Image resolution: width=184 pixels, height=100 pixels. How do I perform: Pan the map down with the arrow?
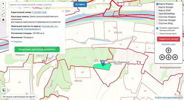click(168, 57)
